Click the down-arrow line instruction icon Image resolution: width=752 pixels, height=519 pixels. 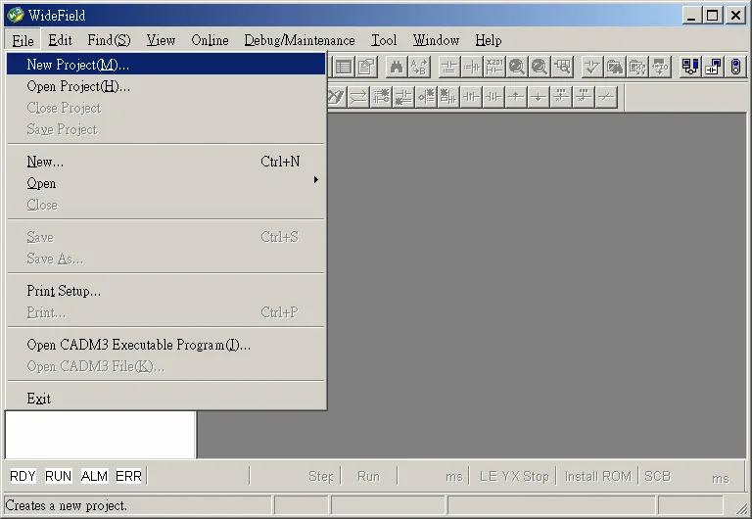click(539, 97)
